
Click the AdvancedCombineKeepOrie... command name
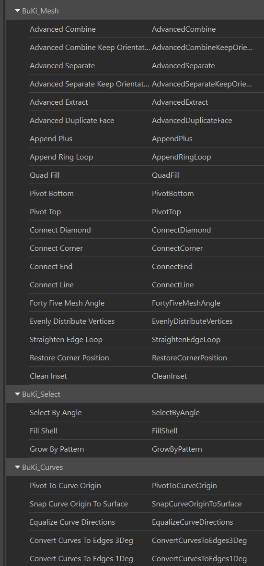coord(202,47)
